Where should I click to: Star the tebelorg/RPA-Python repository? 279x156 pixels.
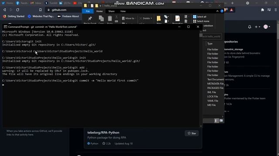click(x=192, y=133)
